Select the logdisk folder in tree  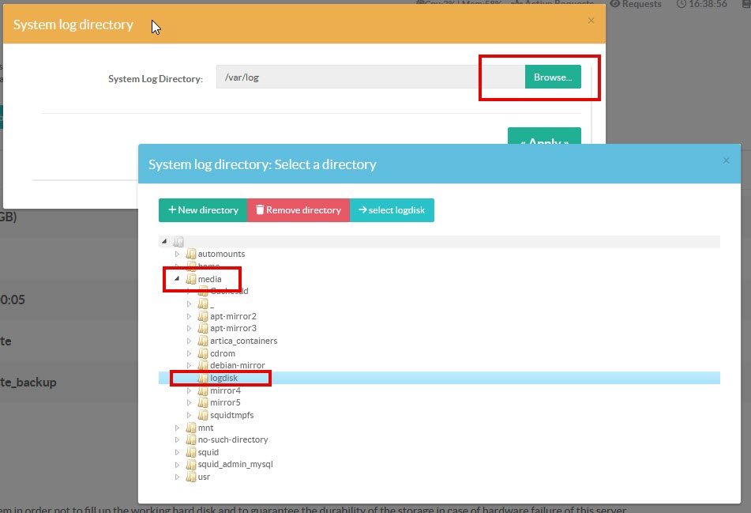(x=223, y=379)
